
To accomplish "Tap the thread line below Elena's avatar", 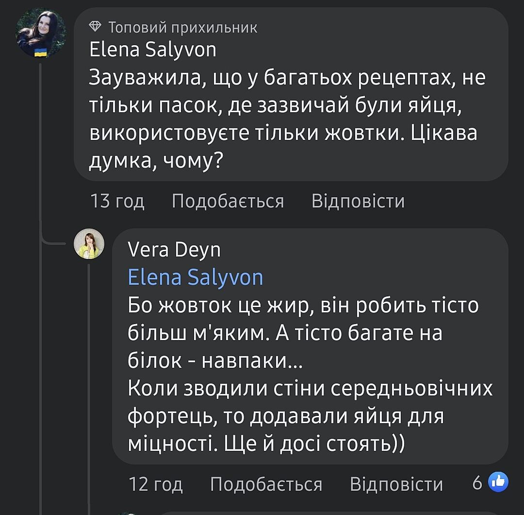I will pos(41,146).
